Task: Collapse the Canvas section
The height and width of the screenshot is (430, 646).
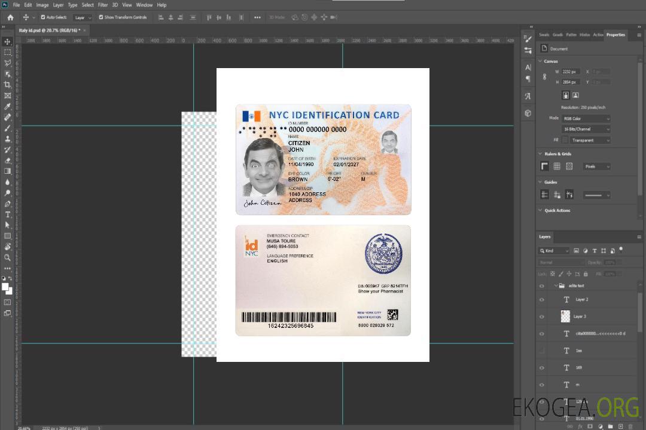Action: click(540, 62)
